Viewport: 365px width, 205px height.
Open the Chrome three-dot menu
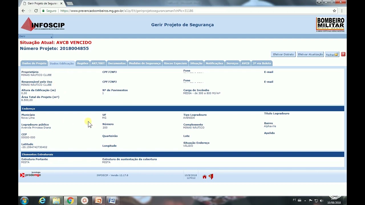click(x=342, y=11)
